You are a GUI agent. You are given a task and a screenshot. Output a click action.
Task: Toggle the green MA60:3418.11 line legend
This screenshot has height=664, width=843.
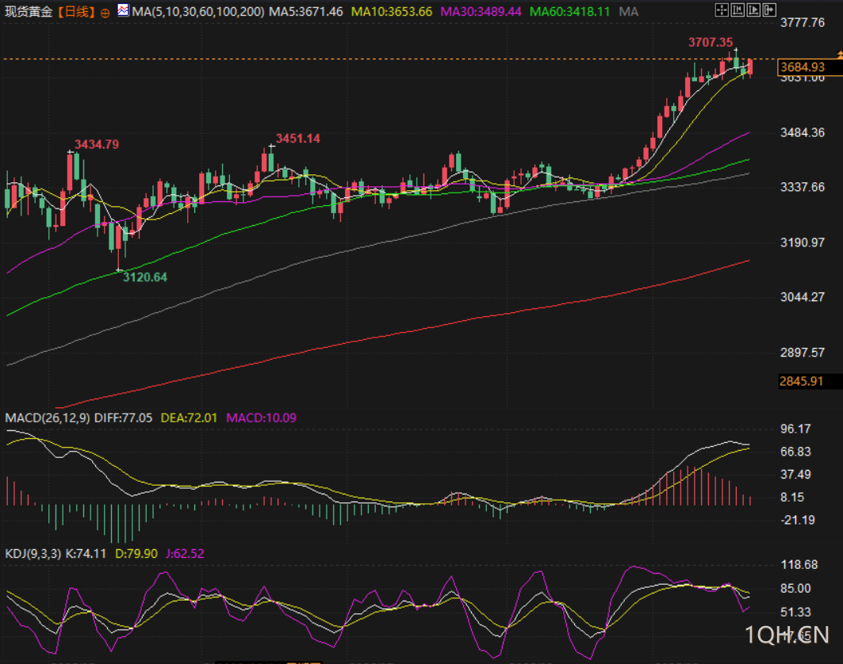(570, 12)
